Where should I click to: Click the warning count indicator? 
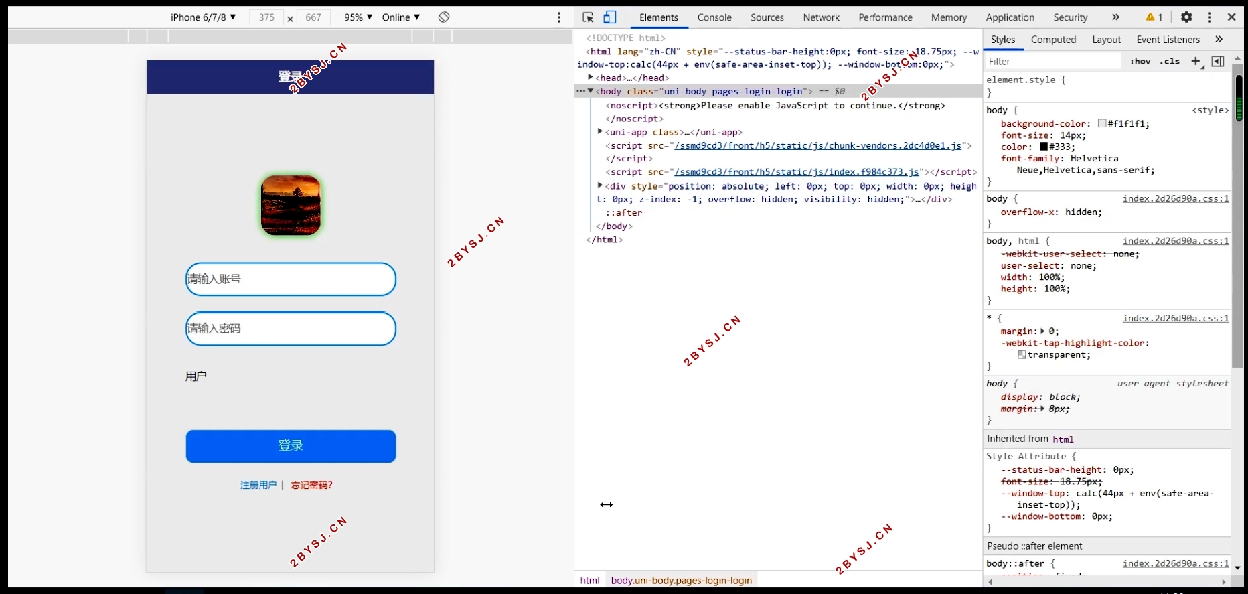pyautogui.click(x=1154, y=17)
